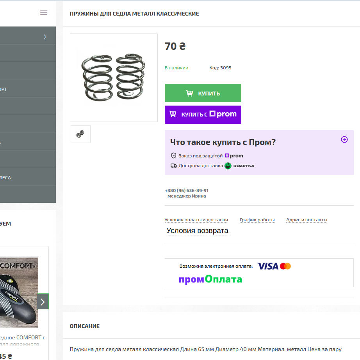The image size is (360, 360).
Task: Open the Условия возврата link
Action: (197, 231)
